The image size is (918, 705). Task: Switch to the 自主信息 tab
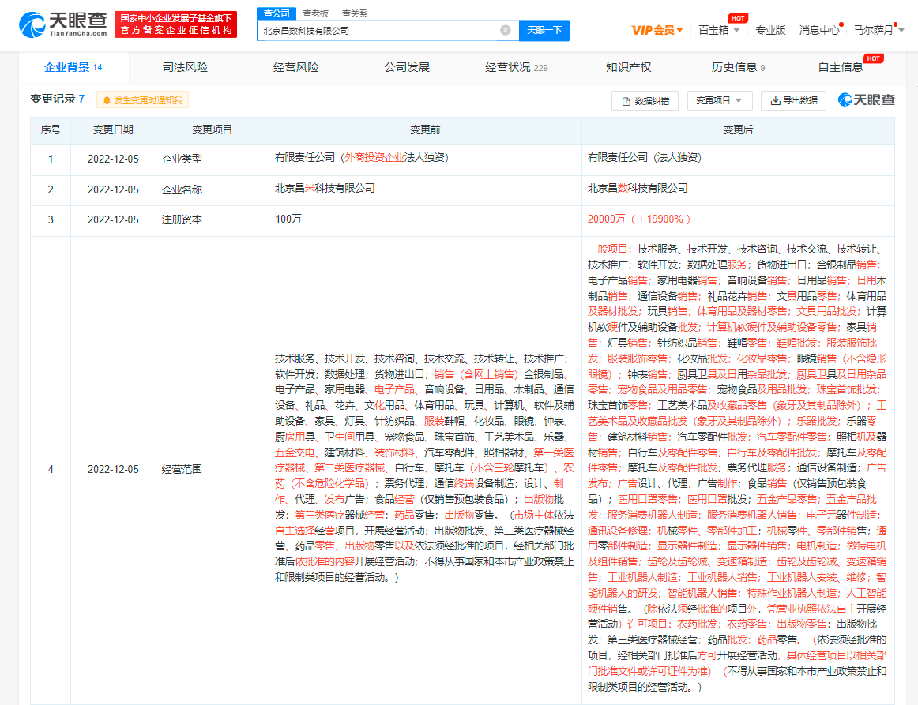click(840, 67)
